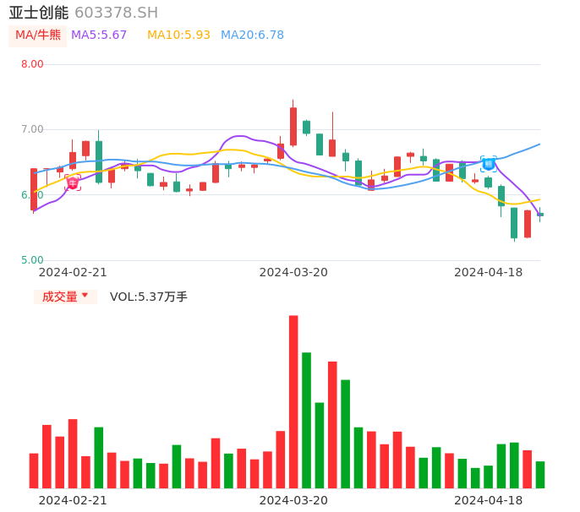Click the 2024-03-20 date label under price chart
Screen dimensions: 580x512
click(293, 272)
